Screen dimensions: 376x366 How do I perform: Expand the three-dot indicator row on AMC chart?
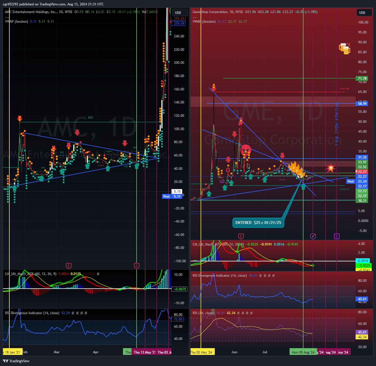coord(7,17)
